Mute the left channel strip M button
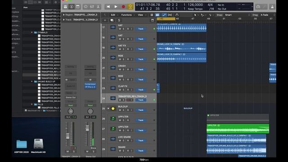Image resolution: width=288 pixels, height=162 pixels. click(x=67, y=152)
